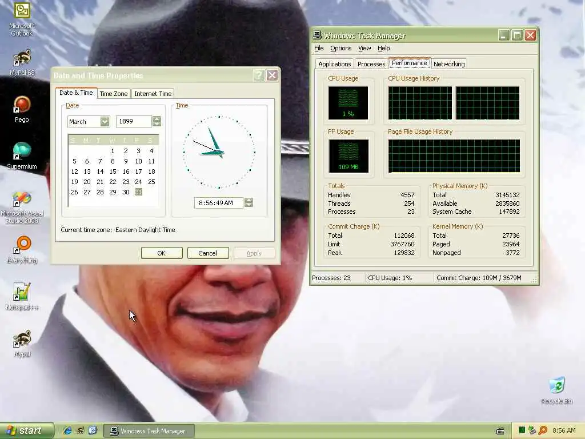The image size is (585, 439).
Task: Launch MyPal 68 desktop shortcut
Action: pyautogui.click(x=22, y=62)
